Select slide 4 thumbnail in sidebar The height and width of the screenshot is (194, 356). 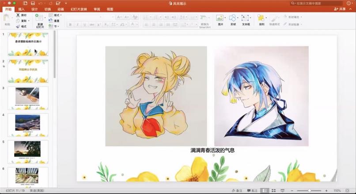27,123
